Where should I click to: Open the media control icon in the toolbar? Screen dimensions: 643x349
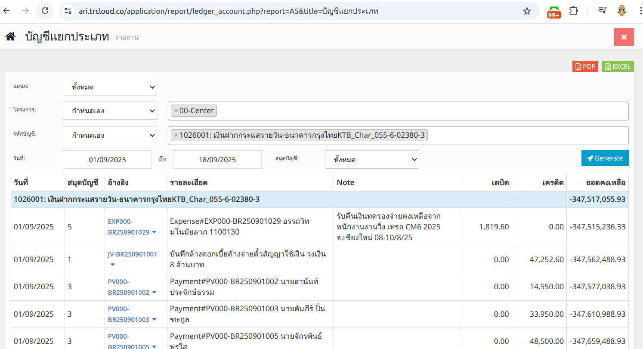[602, 11]
